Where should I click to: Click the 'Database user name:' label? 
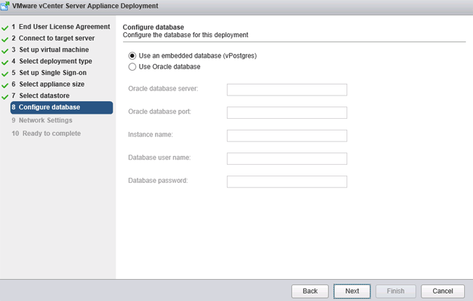point(159,157)
